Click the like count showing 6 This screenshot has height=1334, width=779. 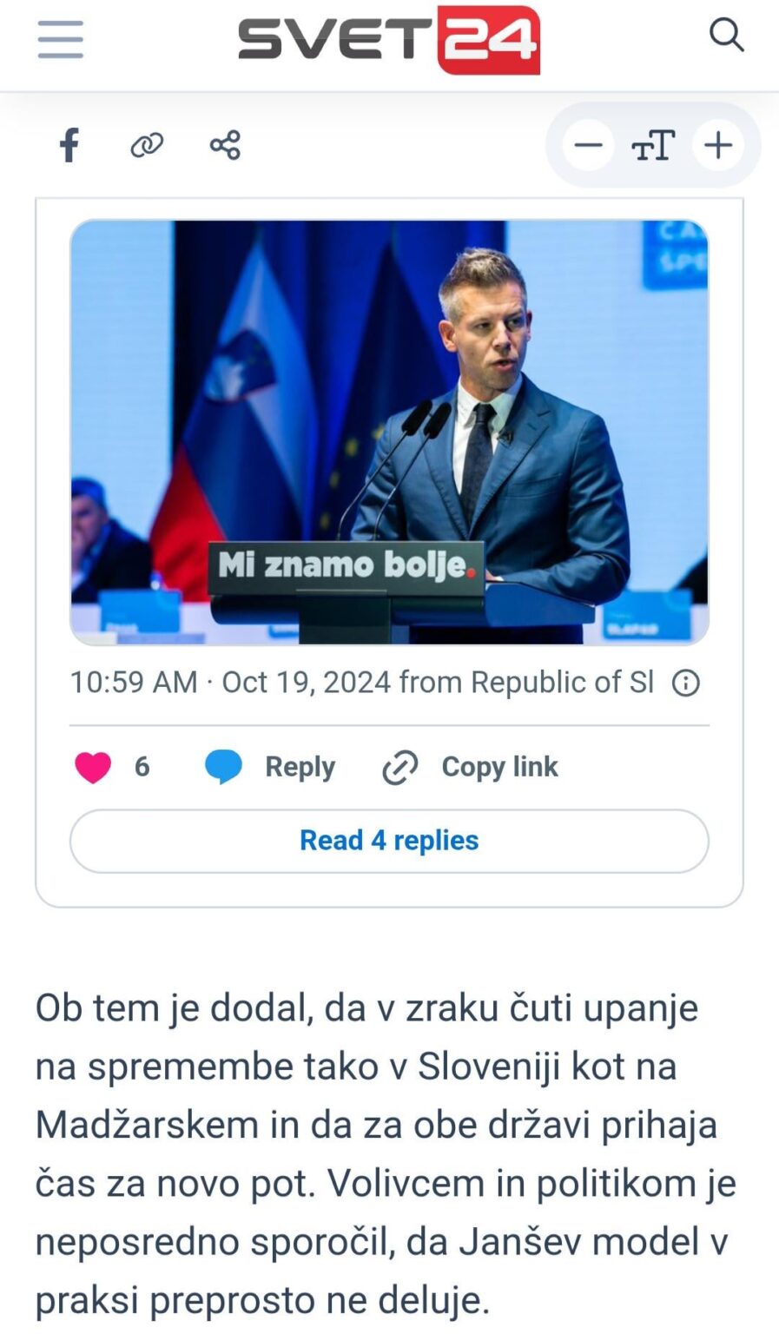pyautogui.click(x=142, y=767)
